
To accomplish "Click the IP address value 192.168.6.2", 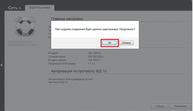I will 94,53.
